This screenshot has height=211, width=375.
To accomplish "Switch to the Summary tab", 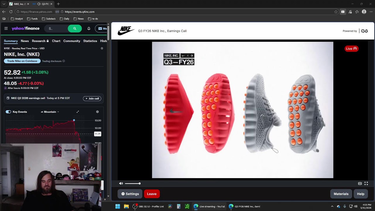I will (x=11, y=41).
